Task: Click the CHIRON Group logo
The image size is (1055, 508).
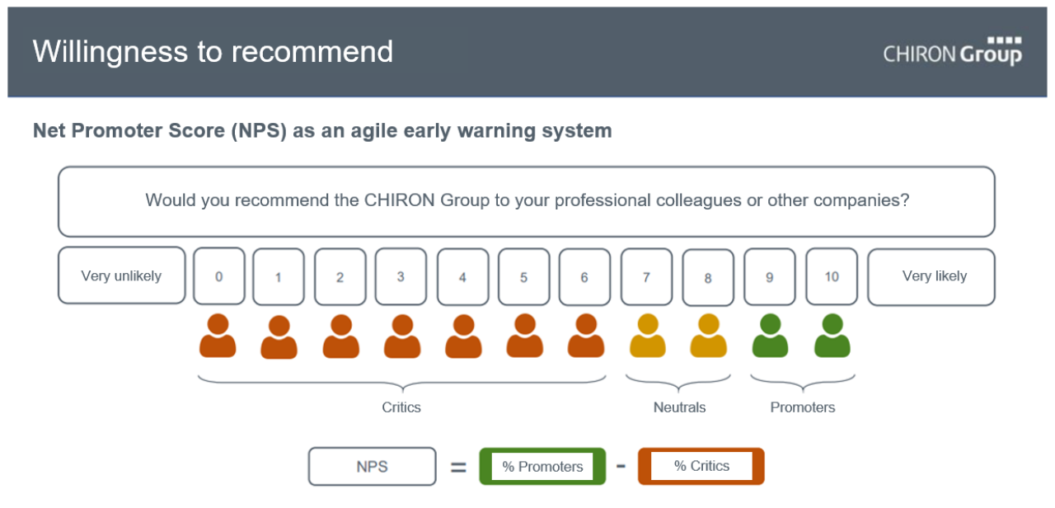Action: (953, 51)
